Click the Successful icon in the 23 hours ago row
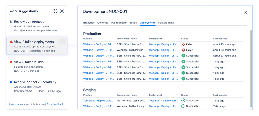 [183, 56]
